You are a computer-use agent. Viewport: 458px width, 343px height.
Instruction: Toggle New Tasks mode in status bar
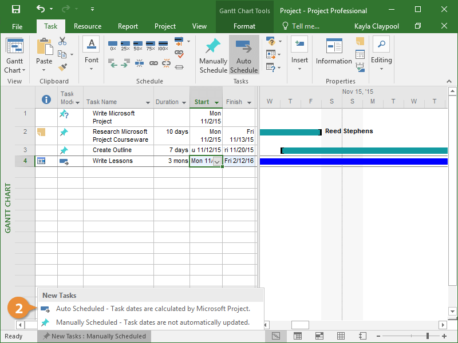pyautogui.click(x=94, y=336)
